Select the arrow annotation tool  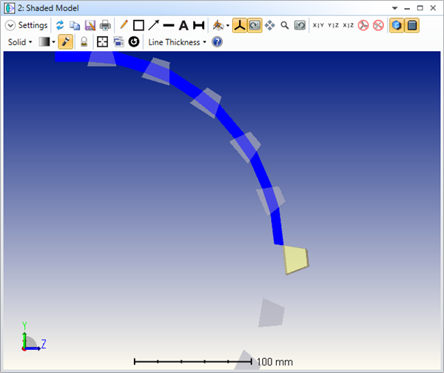(153, 25)
